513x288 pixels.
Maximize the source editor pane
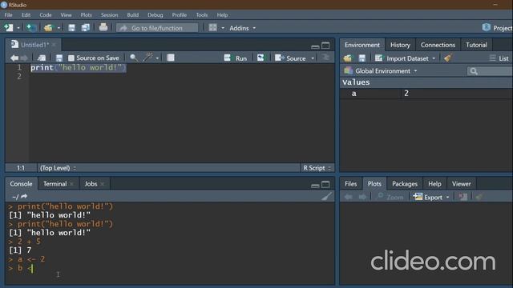(x=325, y=46)
